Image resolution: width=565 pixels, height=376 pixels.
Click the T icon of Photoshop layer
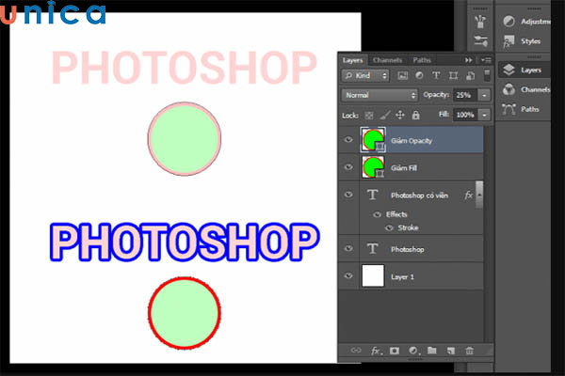[x=373, y=248]
